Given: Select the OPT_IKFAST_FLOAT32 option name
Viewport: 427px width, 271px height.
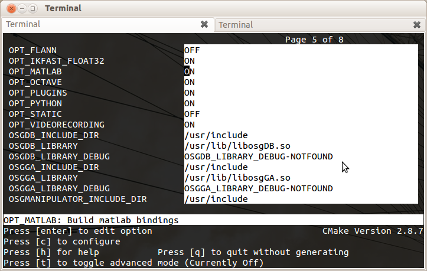Looking at the screenshot, I should coord(57,61).
